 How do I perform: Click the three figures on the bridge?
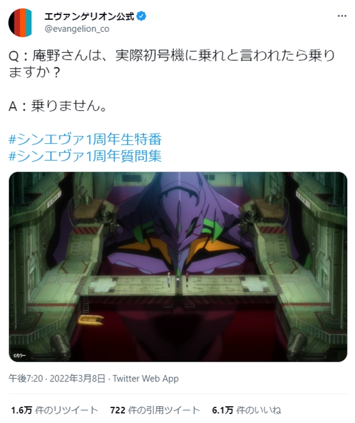pyautogui.click(x=177, y=280)
